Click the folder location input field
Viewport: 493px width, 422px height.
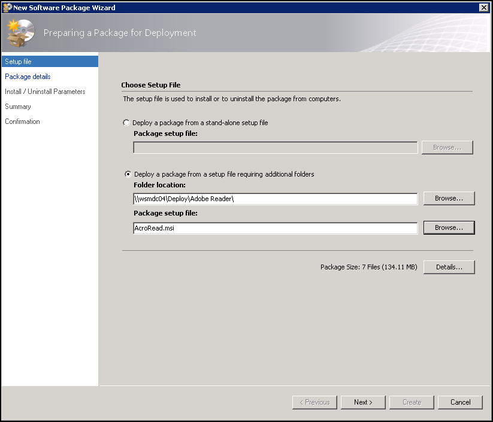point(276,198)
